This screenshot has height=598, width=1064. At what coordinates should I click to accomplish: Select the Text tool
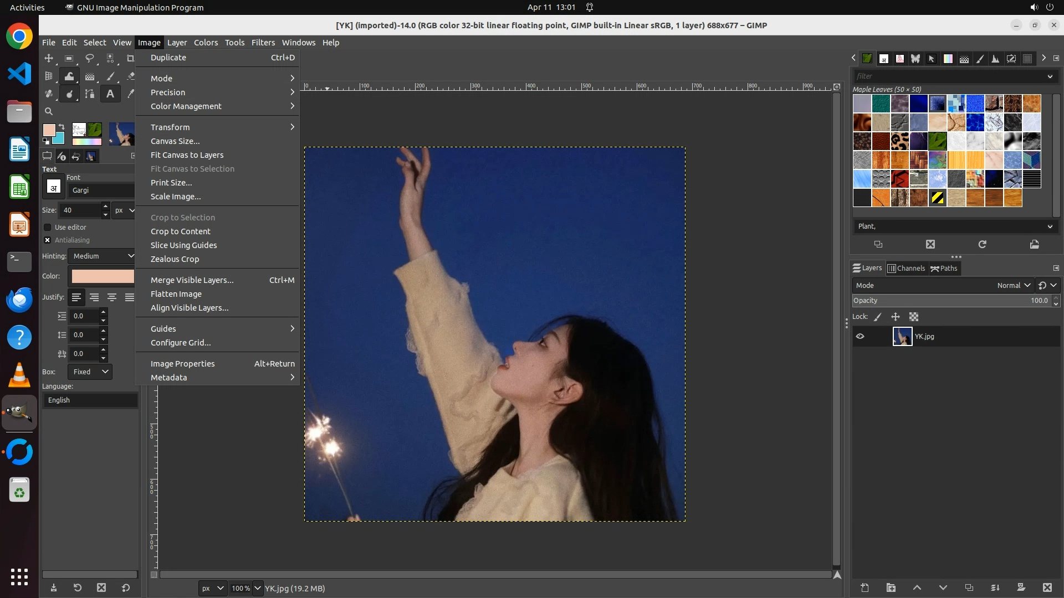coord(110,94)
